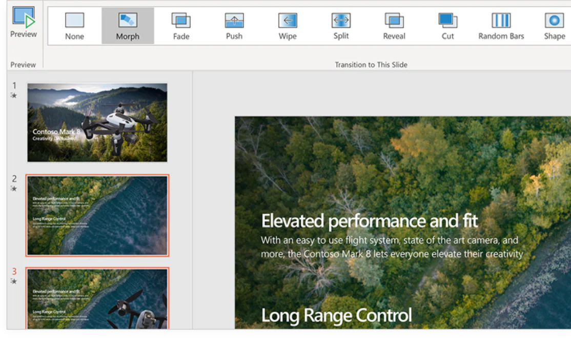This screenshot has width=571, height=346.
Task: Click the body text starting 'With an easy to use'
Action: click(x=392, y=247)
